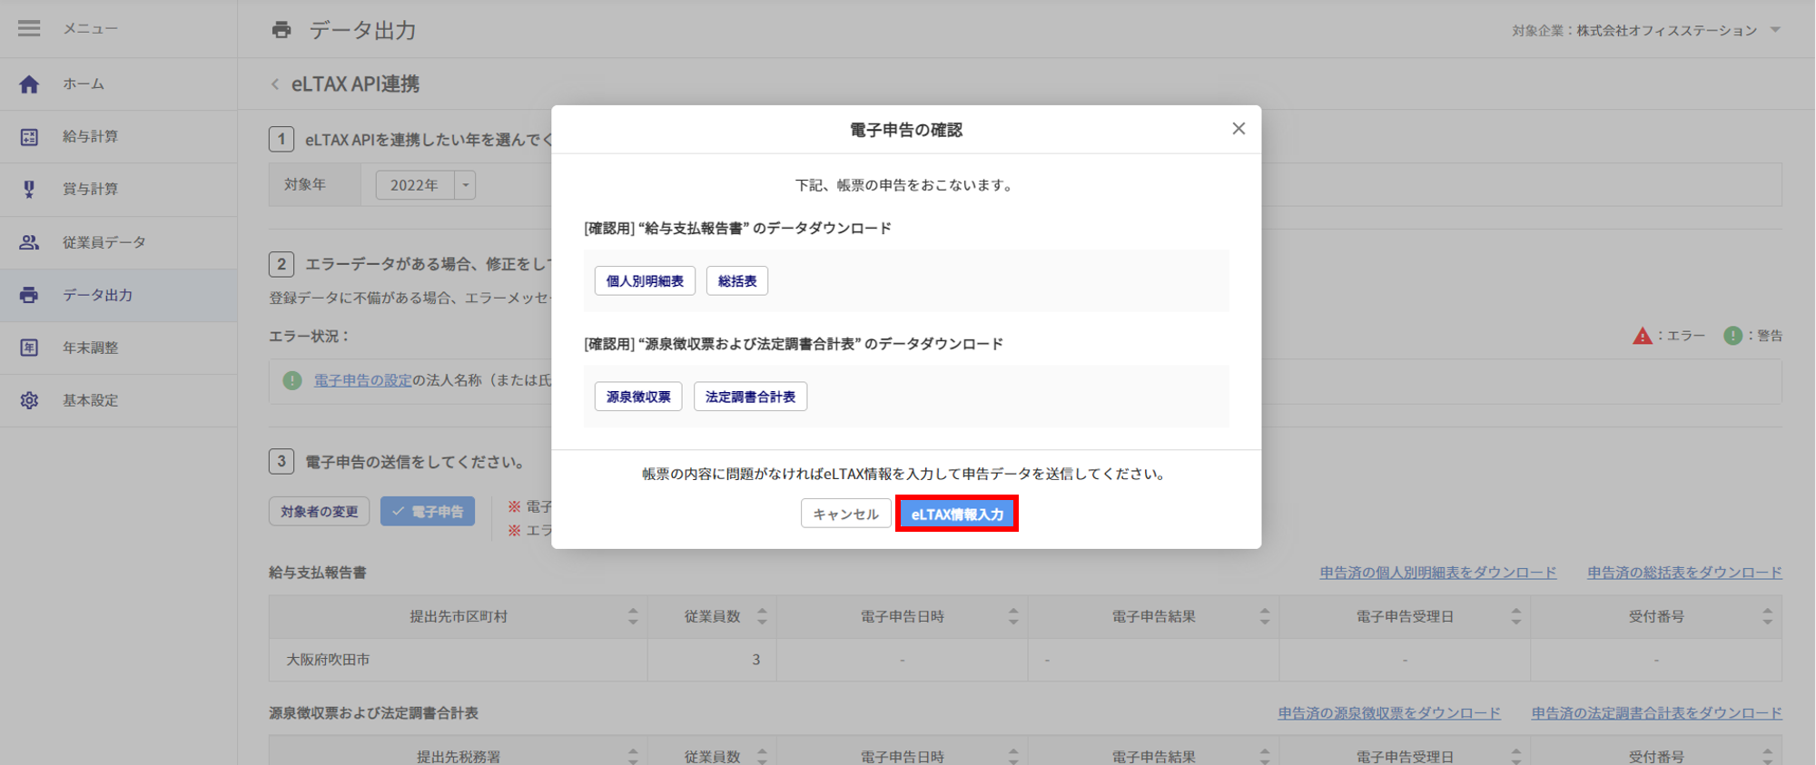Image resolution: width=1816 pixels, height=765 pixels.
Task: Click the 電子申告の確認 dialog title
Action: coord(905,130)
